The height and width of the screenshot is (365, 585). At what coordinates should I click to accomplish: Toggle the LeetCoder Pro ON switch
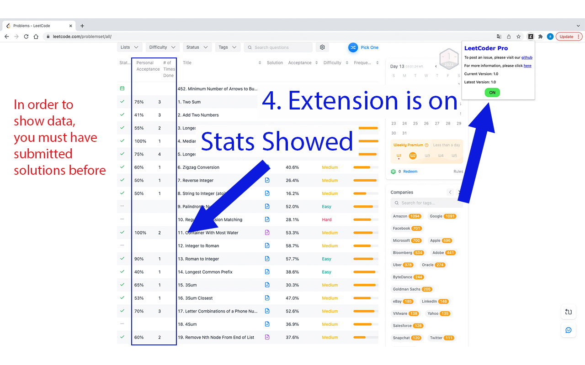pyautogui.click(x=492, y=92)
